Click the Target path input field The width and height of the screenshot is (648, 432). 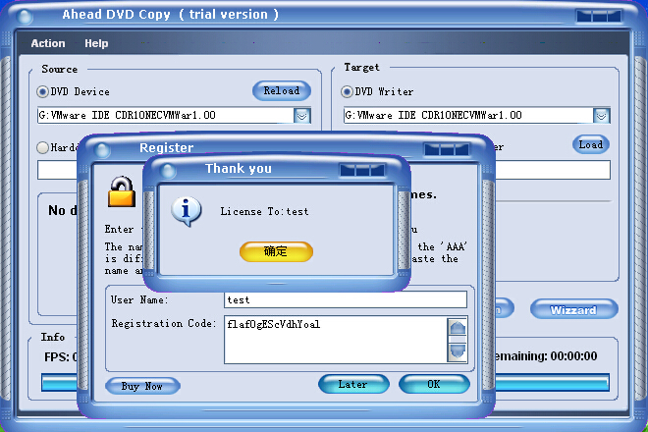pos(552,170)
